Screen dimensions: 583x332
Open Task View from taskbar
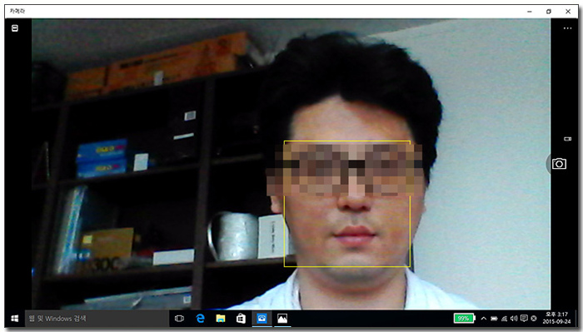click(x=179, y=319)
